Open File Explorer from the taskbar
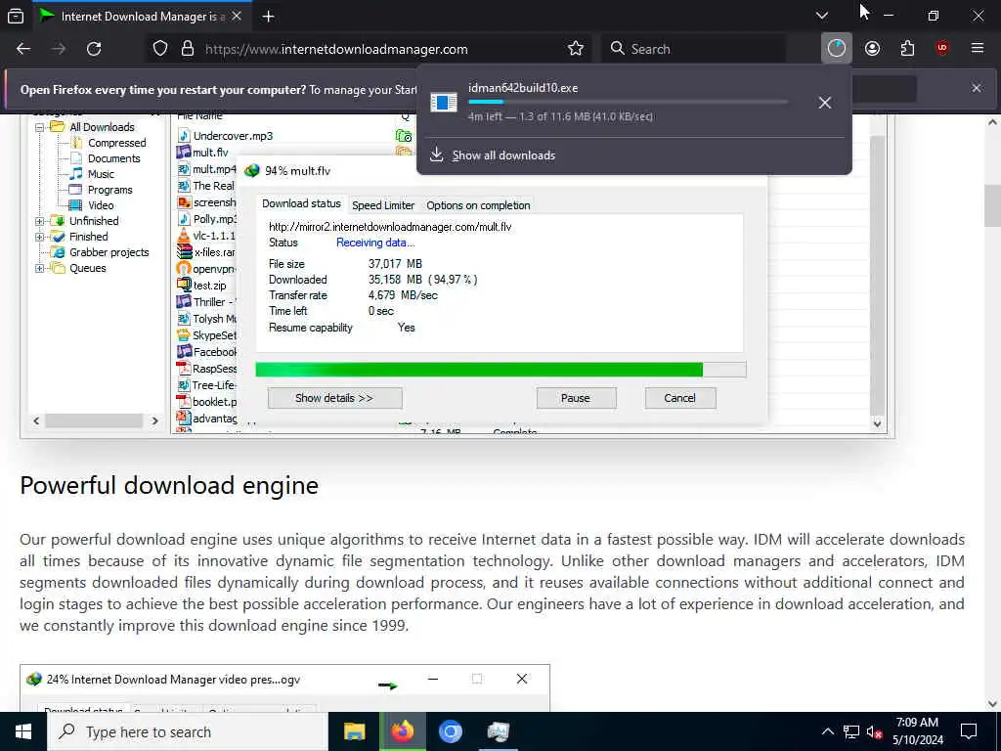The image size is (1001, 751). (354, 731)
